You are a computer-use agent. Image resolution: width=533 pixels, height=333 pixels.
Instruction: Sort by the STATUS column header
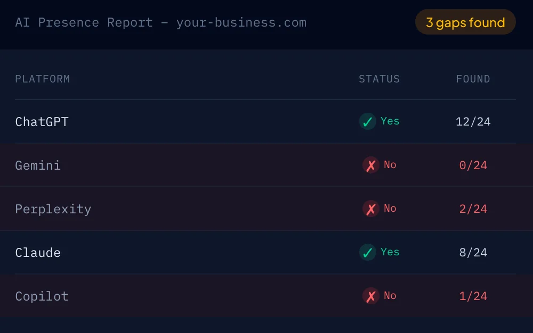pos(379,79)
